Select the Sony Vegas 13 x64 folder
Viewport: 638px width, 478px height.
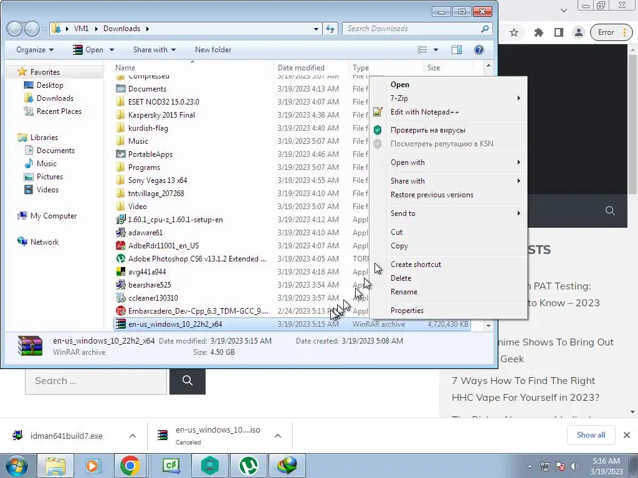(158, 180)
